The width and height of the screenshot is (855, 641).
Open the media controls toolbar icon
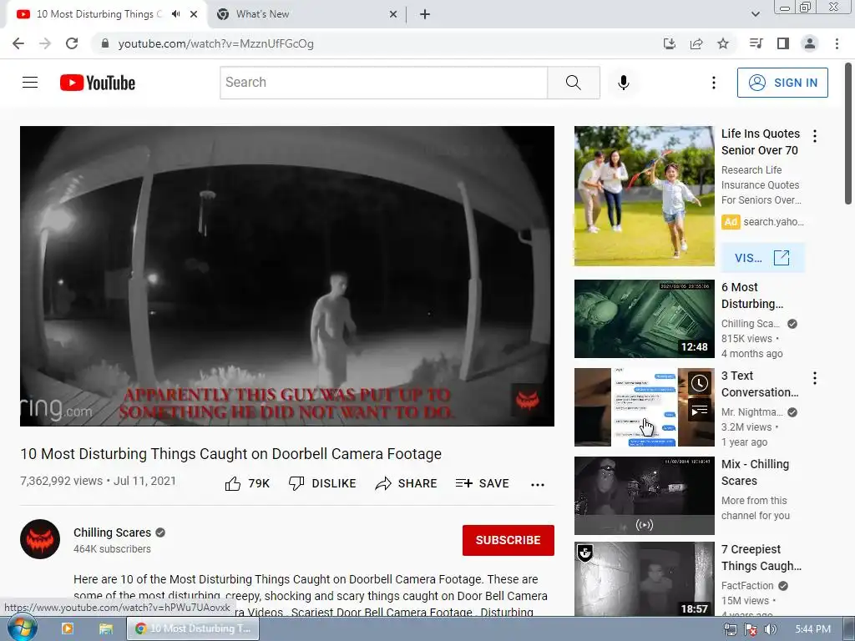(756, 43)
